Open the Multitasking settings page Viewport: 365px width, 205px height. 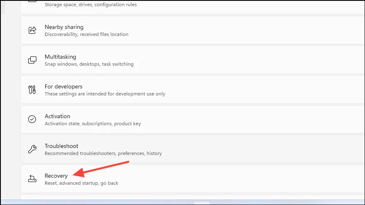[60, 57]
